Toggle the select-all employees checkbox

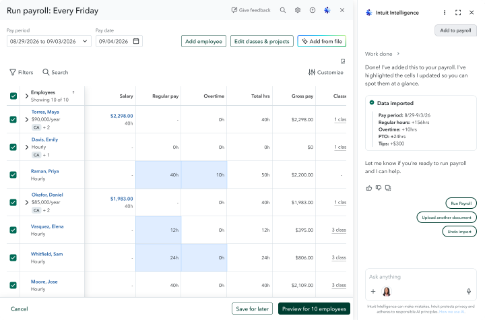click(x=13, y=96)
